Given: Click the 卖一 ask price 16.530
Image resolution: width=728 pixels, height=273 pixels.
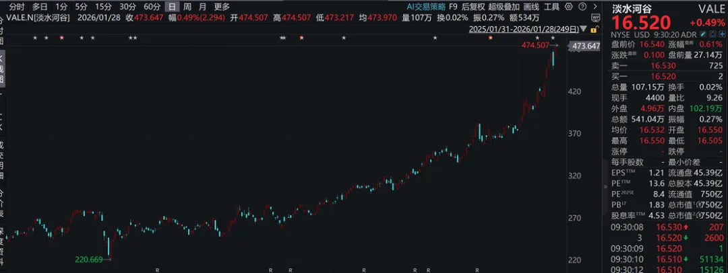Looking at the screenshot, I should pyautogui.click(x=663, y=66).
